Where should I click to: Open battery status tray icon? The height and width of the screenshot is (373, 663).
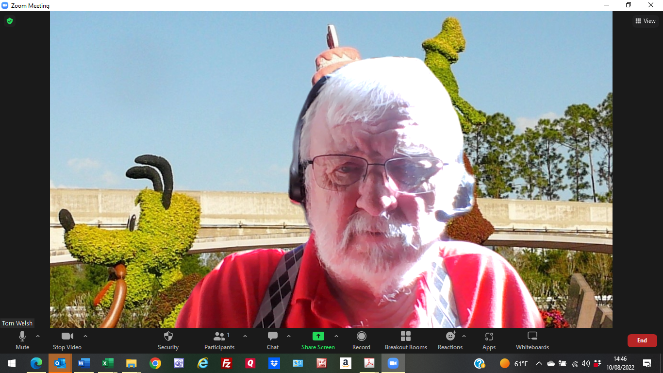point(563,363)
